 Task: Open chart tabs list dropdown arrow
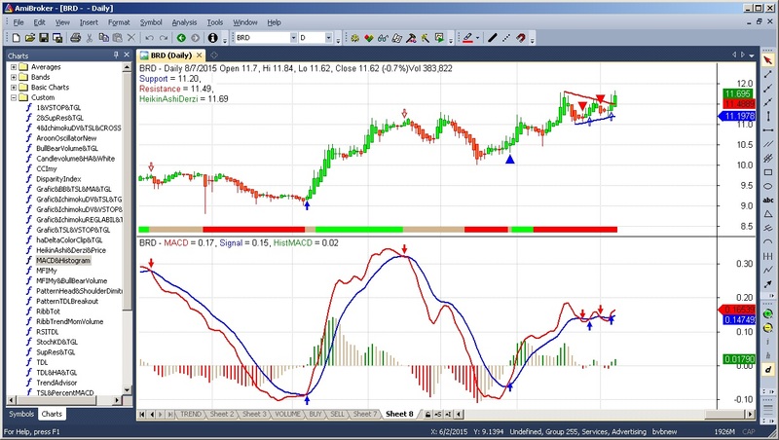tap(752, 55)
